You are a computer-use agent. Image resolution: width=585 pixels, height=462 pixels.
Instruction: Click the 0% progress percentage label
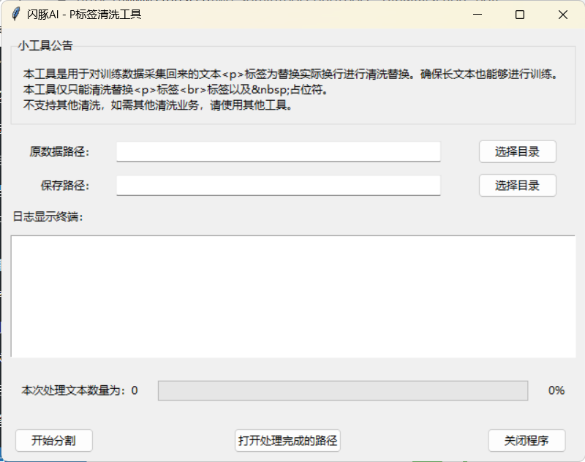point(556,390)
